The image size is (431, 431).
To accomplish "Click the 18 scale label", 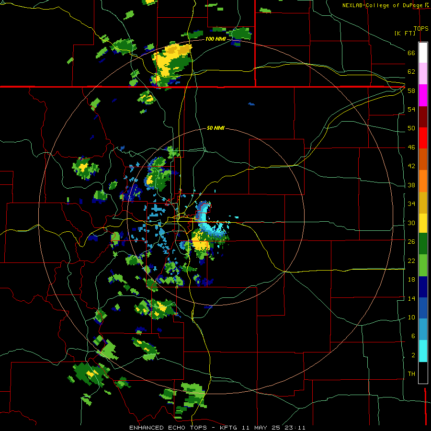I will click(x=411, y=280).
